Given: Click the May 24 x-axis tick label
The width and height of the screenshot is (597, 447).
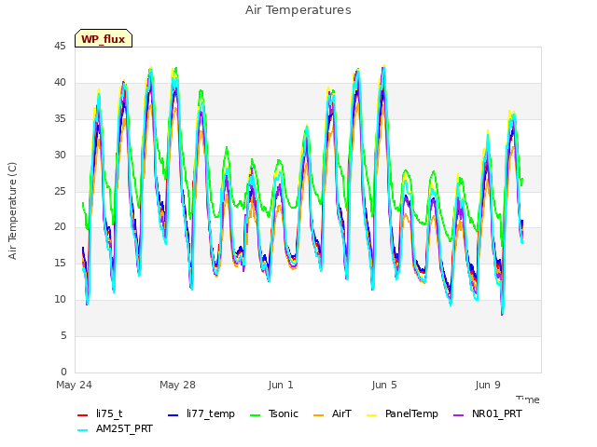Looking at the screenshot, I should 75,385.
